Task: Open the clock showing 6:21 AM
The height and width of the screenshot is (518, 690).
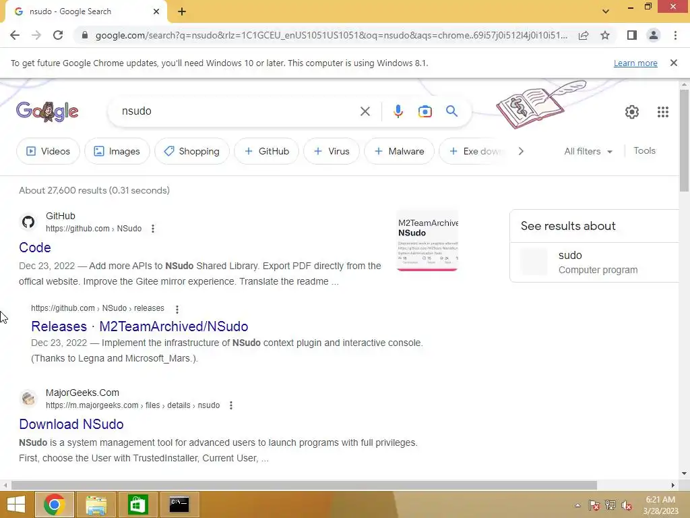Action: pyautogui.click(x=660, y=505)
